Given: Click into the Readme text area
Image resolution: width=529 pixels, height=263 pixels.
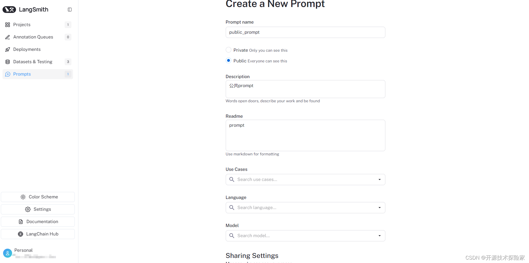Looking at the screenshot, I should coord(305,135).
